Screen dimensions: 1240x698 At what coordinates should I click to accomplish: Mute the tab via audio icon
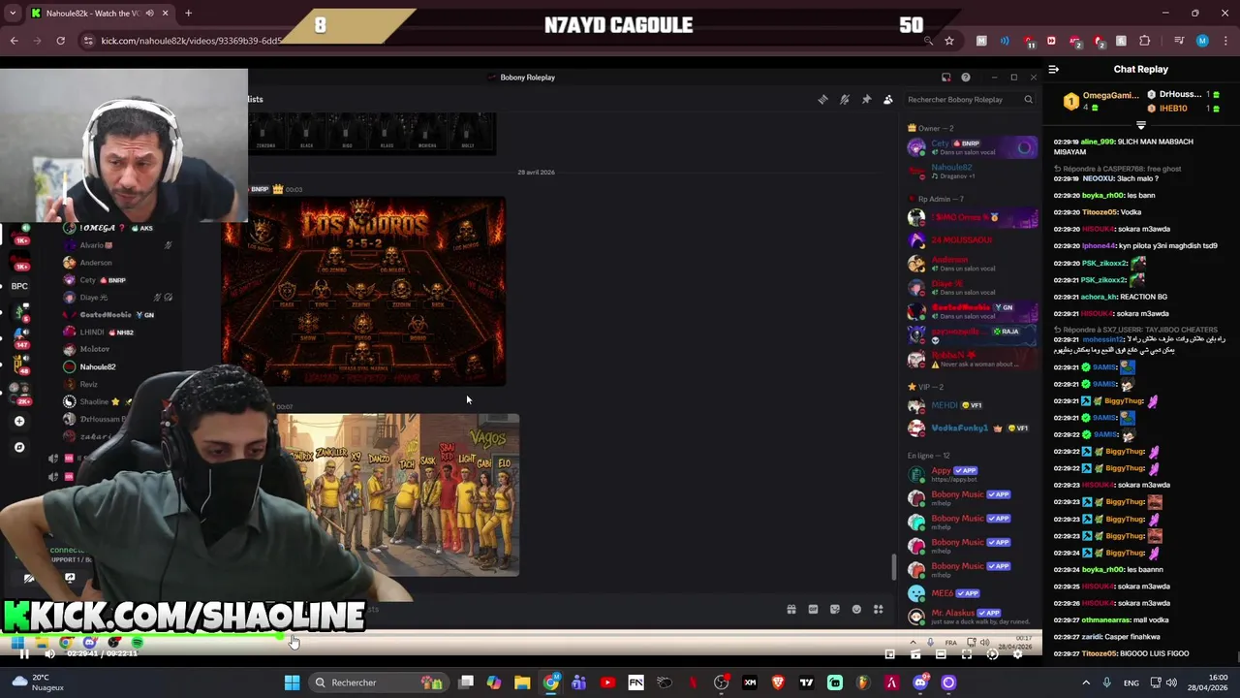click(x=149, y=13)
